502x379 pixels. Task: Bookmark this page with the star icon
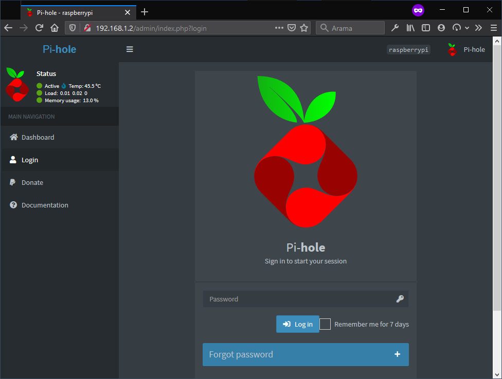pyautogui.click(x=304, y=28)
